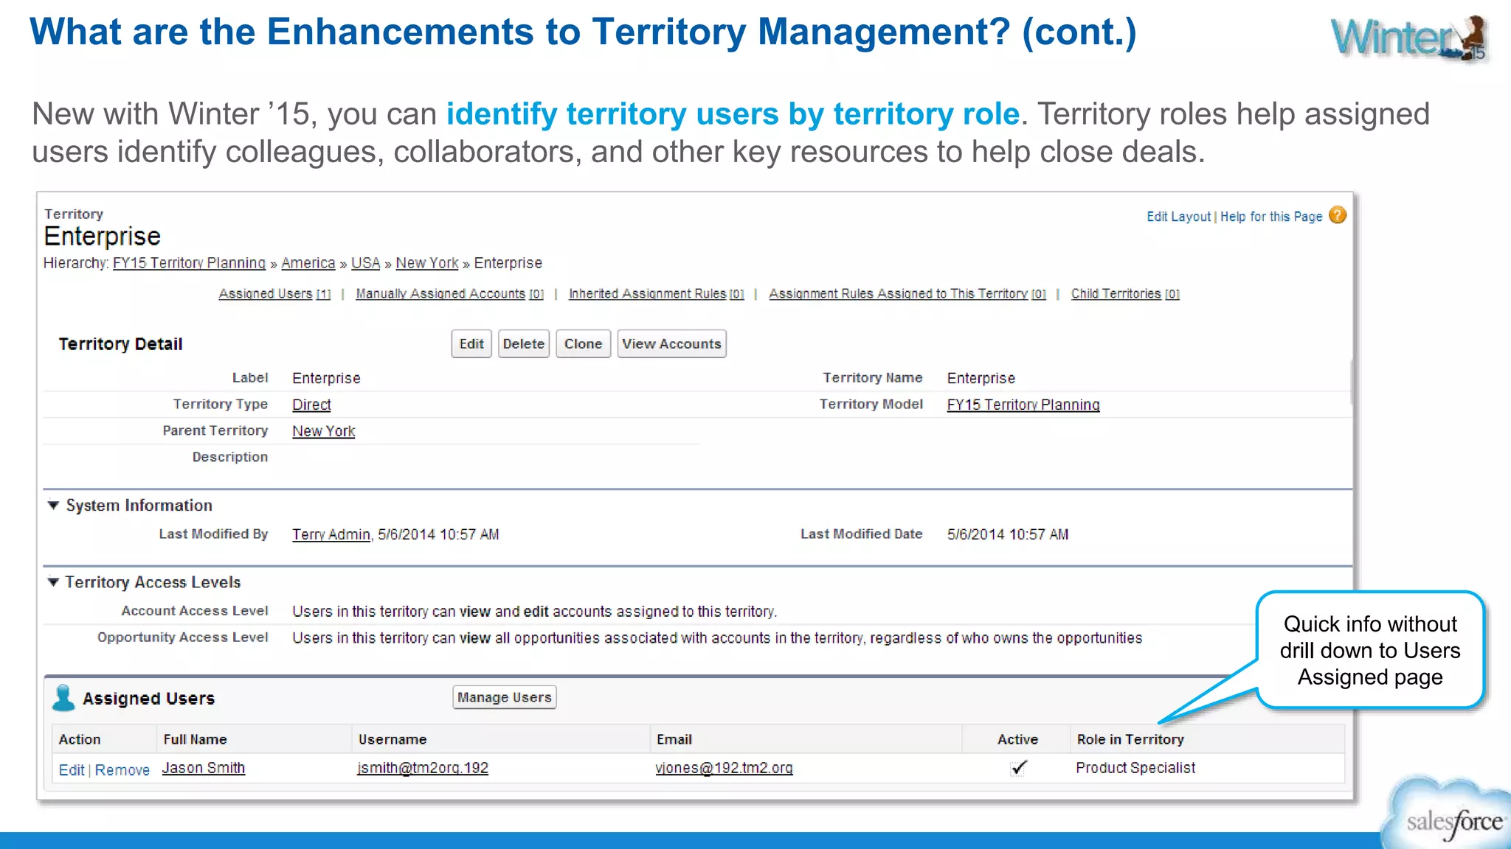Jump to Assigned Users [1] section

[x=274, y=293]
